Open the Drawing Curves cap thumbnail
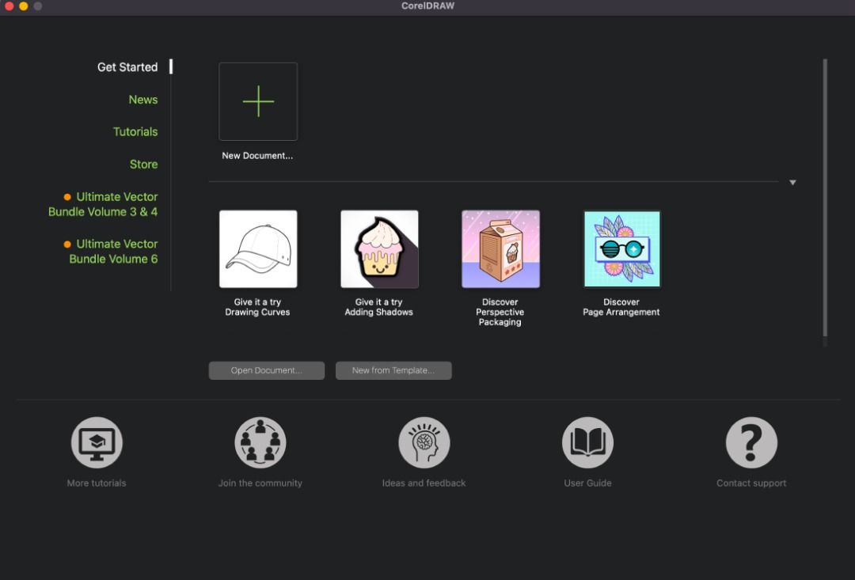This screenshot has height=580, width=855. click(258, 249)
